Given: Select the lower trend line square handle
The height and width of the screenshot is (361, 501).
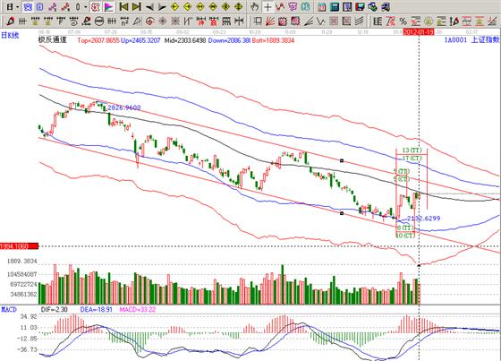Looking at the screenshot, I should [x=342, y=213].
